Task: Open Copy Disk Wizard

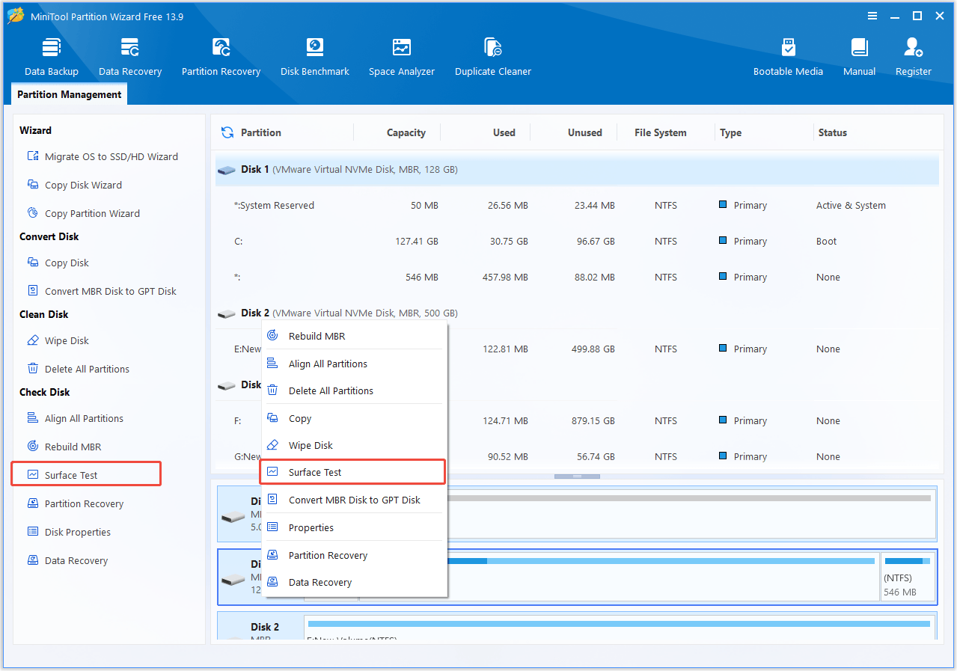Action: 74,185
